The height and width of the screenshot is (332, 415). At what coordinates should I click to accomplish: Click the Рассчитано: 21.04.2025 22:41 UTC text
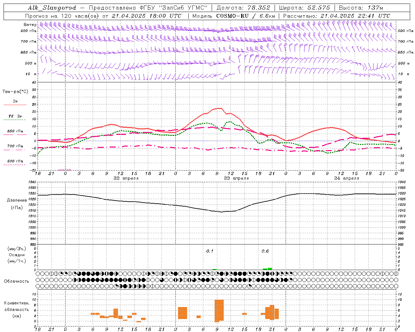(337, 16)
